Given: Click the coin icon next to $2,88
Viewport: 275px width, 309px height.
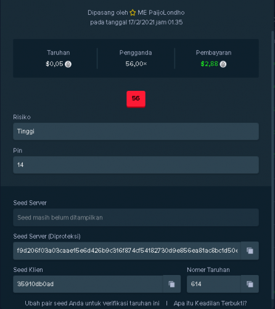Looking at the screenshot, I should (223, 64).
